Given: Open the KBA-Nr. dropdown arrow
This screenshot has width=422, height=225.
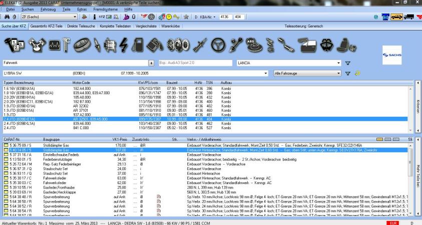Looking at the screenshot, I should [214, 17].
